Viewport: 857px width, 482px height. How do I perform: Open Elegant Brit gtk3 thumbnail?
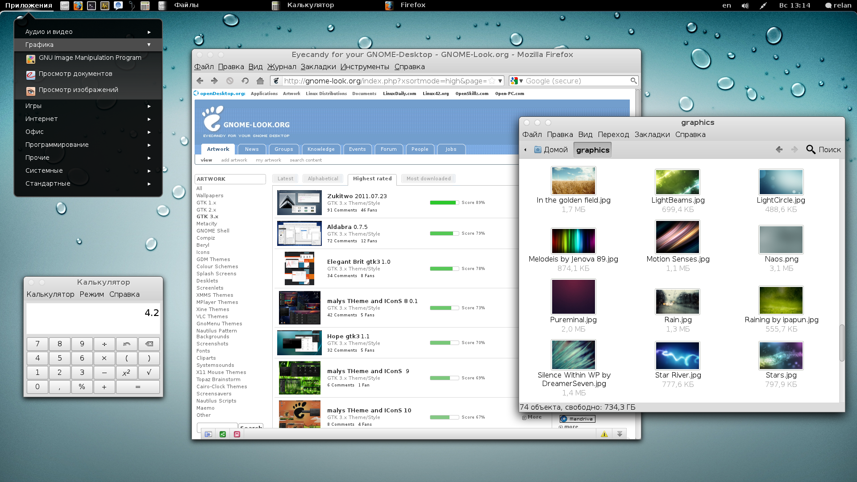click(x=300, y=269)
